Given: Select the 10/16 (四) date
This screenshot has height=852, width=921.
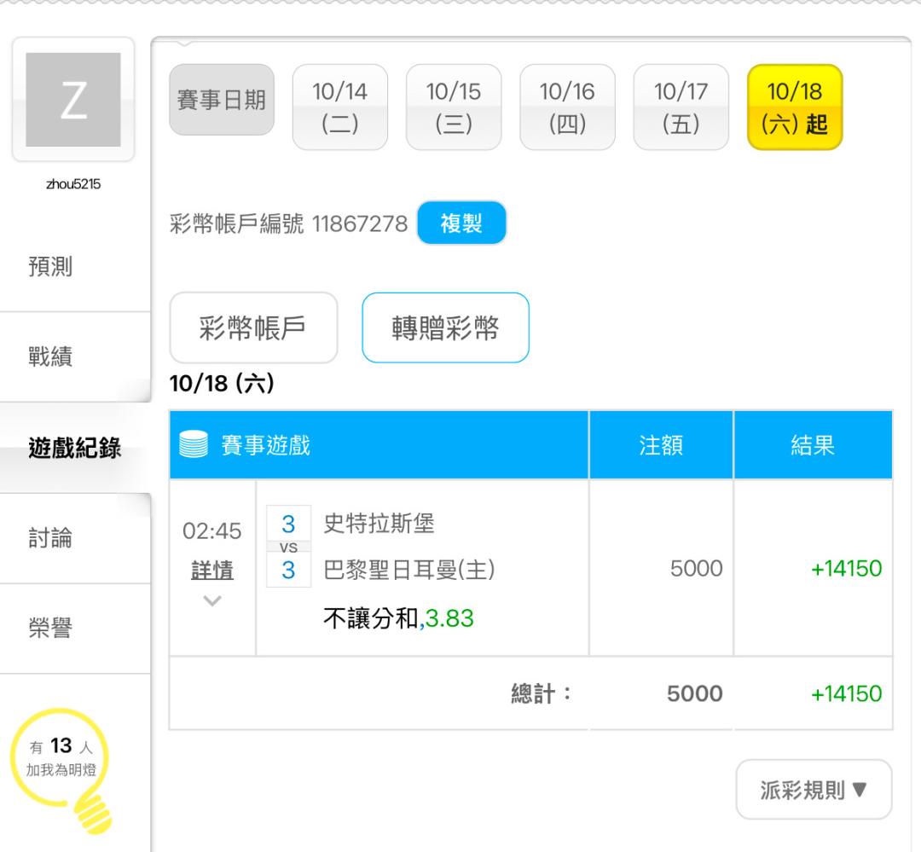Looking at the screenshot, I should click(x=567, y=107).
